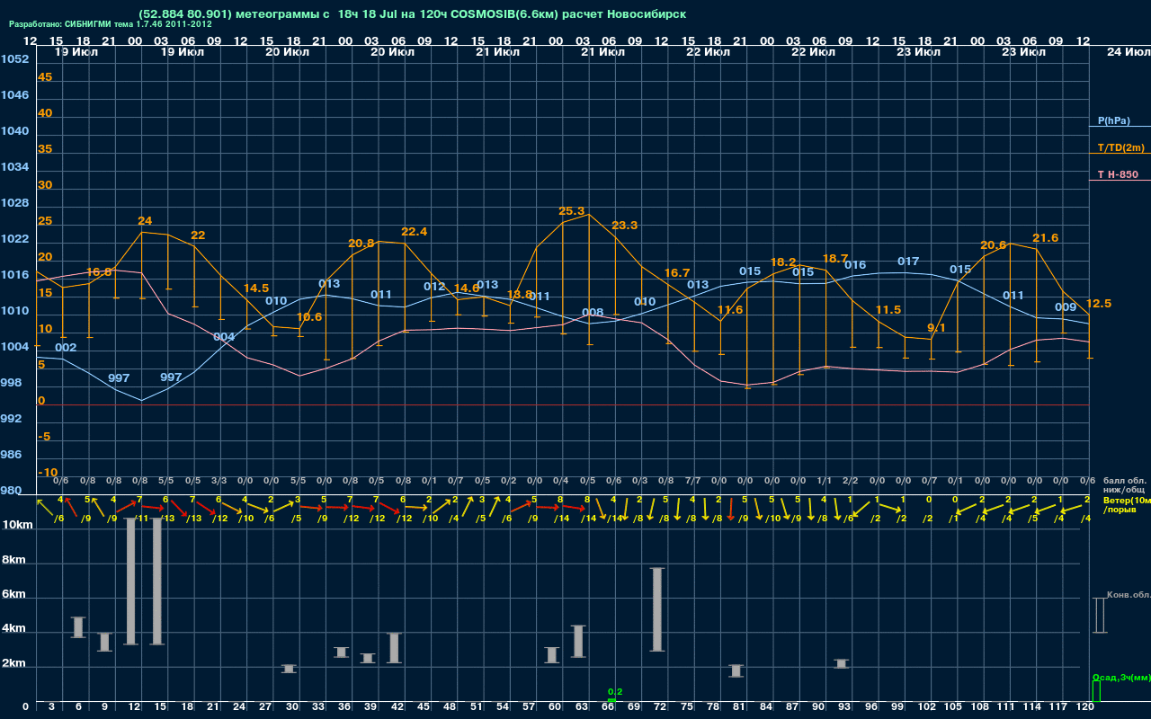Click the 24 Июл date label
The width and height of the screenshot is (1151, 719).
(1127, 52)
